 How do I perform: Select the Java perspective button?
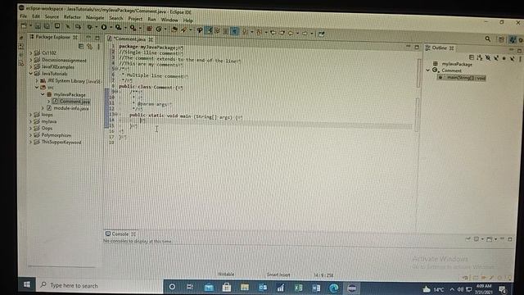(x=513, y=40)
